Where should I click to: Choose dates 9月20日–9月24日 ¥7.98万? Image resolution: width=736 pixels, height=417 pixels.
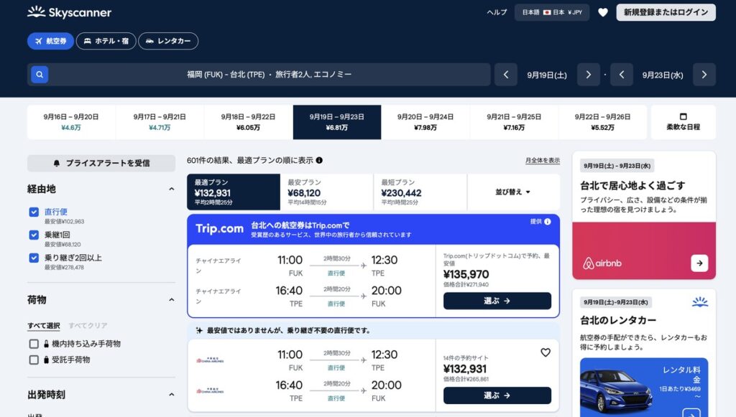[x=425, y=122]
